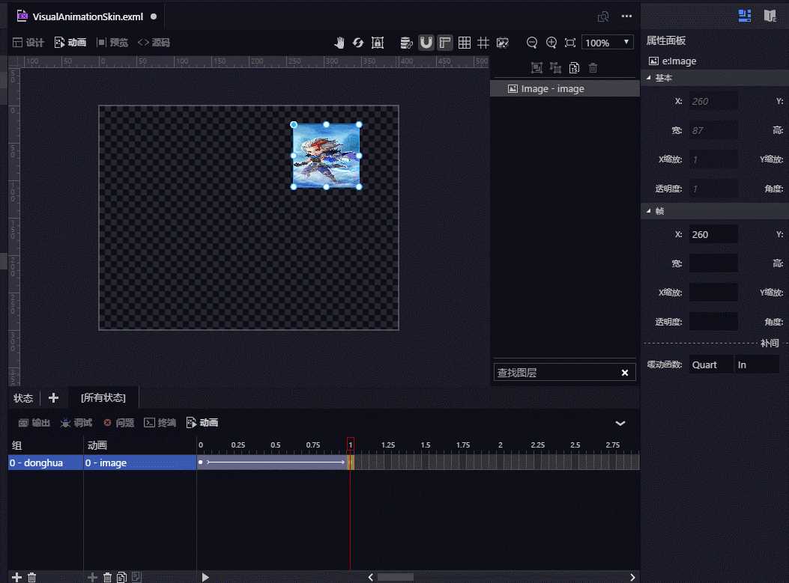The width and height of the screenshot is (789, 583).
Task: Click the tween bar between keyframes
Action: 276,462
